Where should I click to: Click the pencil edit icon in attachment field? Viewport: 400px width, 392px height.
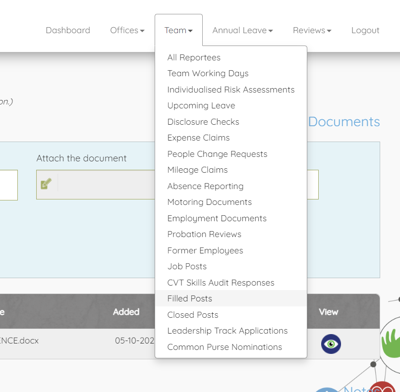pos(46,184)
